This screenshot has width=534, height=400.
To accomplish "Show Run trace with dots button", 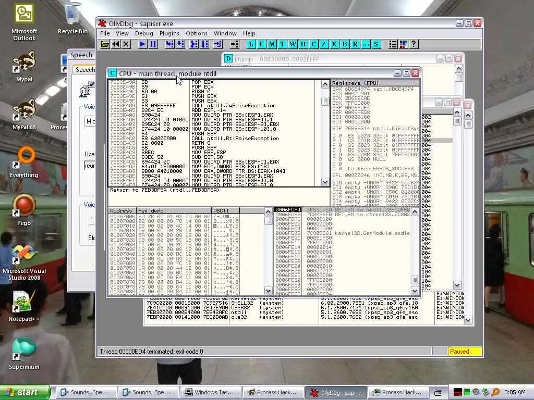I will (x=366, y=44).
